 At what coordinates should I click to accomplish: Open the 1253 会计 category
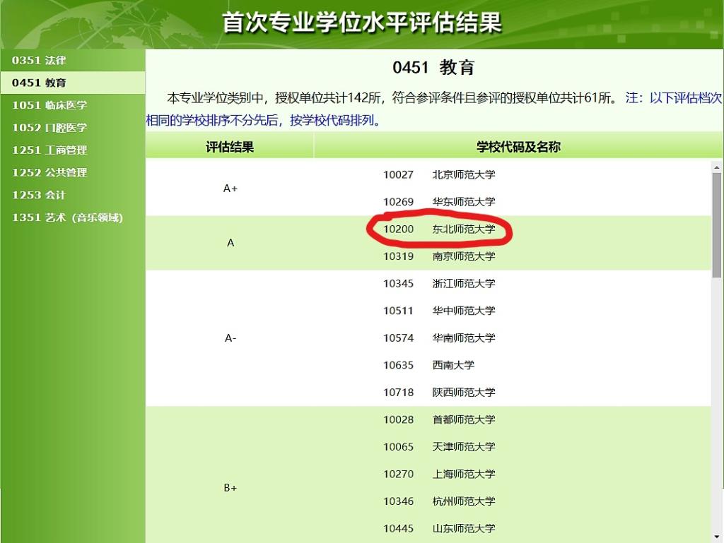(39, 195)
